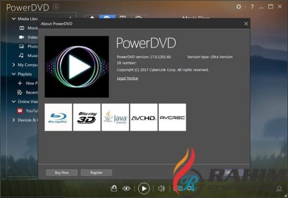Click the Java Powered logo tile

click(x=115, y=117)
